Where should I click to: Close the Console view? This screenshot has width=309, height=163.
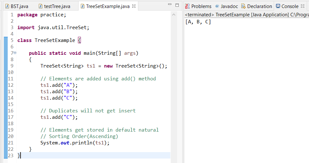(303, 6)
